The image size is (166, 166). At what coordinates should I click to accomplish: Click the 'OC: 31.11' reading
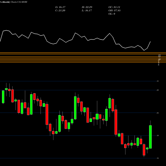tap(114, 7)
